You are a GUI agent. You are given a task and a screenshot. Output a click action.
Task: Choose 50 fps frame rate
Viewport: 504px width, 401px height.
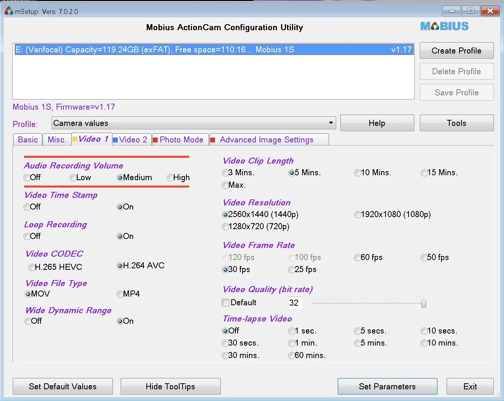(x=424, y=257)
